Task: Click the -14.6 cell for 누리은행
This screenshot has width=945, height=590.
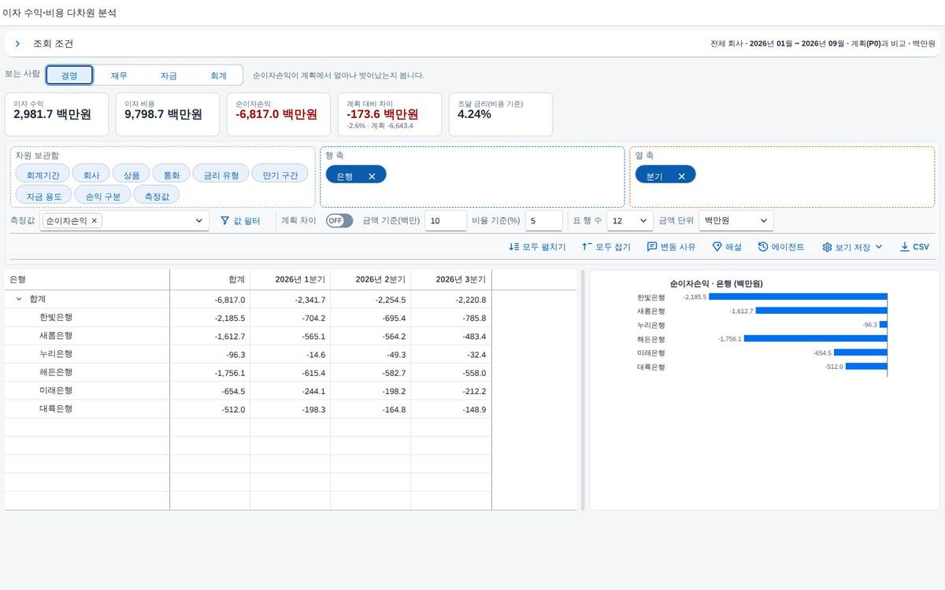Action: coord(291,354)
